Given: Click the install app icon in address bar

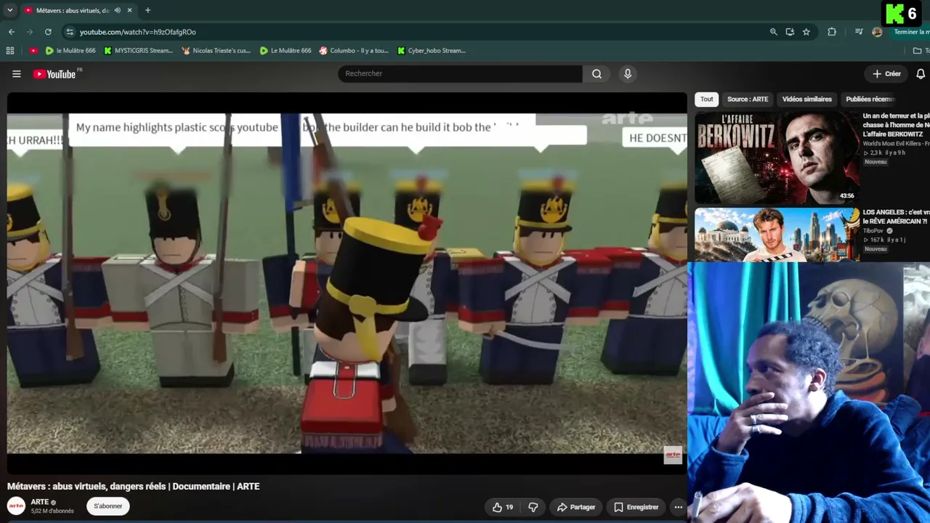Looking at the screenshot, I should tap(790, 32).
